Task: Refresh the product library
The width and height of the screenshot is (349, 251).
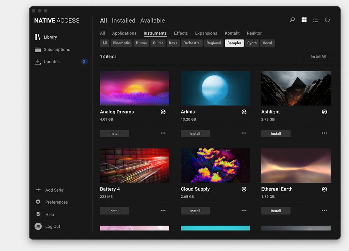Action: 327,20
